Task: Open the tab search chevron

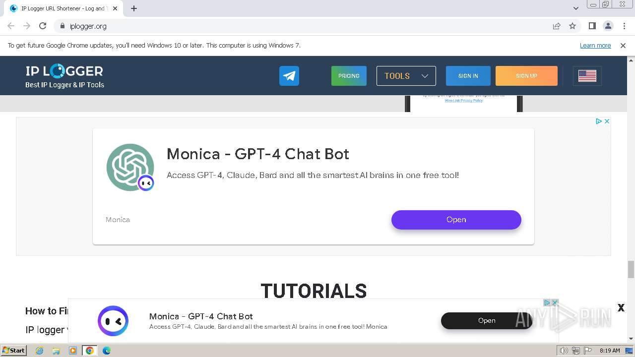Action: [576, 8]
